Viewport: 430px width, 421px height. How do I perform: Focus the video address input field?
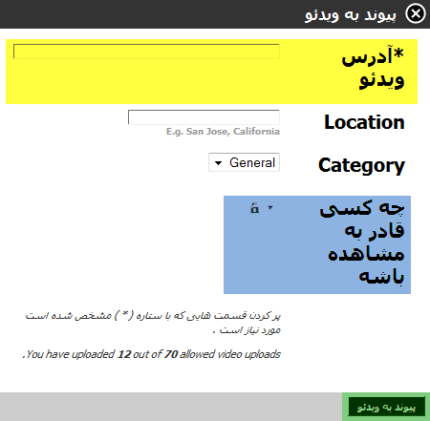click(146, 52)
